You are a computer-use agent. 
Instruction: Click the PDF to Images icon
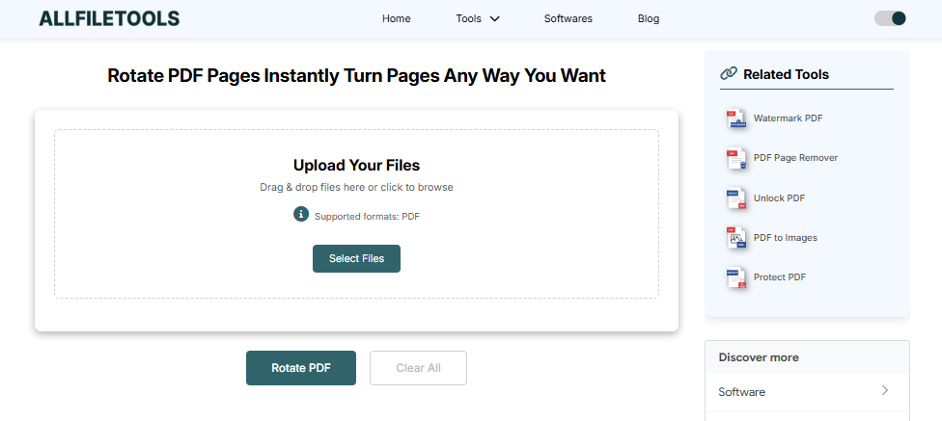737,238
